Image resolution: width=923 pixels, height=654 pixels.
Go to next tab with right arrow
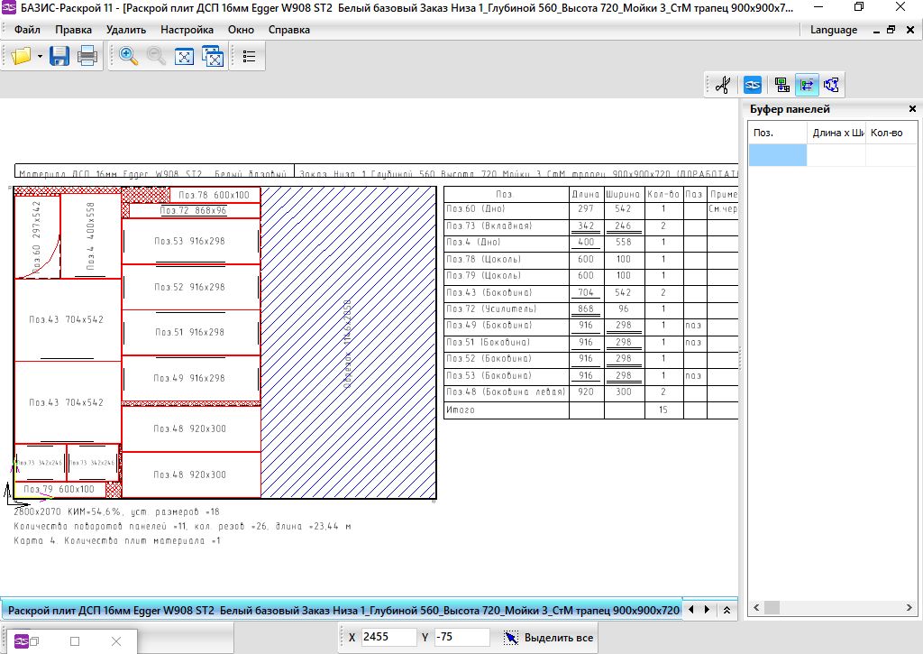point(707,610)
